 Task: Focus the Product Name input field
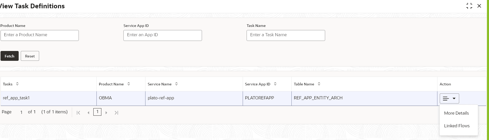(40, 35)
